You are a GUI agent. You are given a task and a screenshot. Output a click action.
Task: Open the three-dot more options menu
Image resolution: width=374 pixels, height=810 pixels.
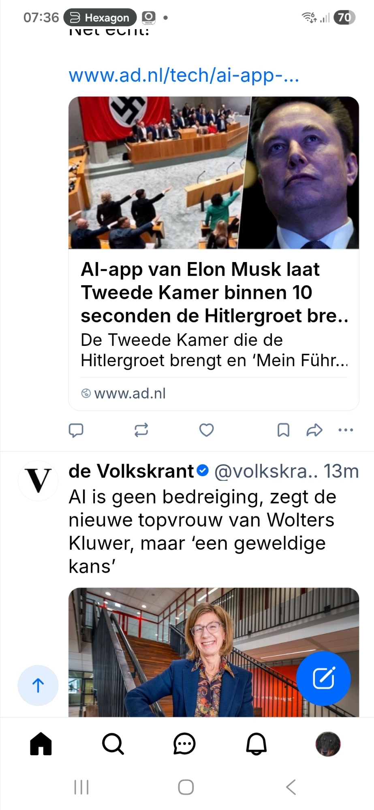346,430
